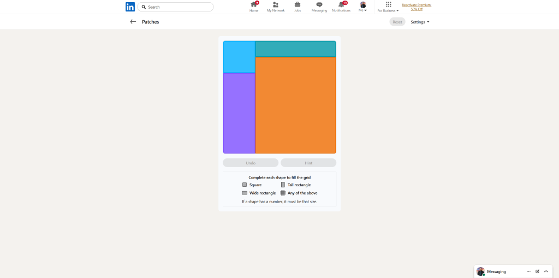Focus the Search input field

coord(175,7)
